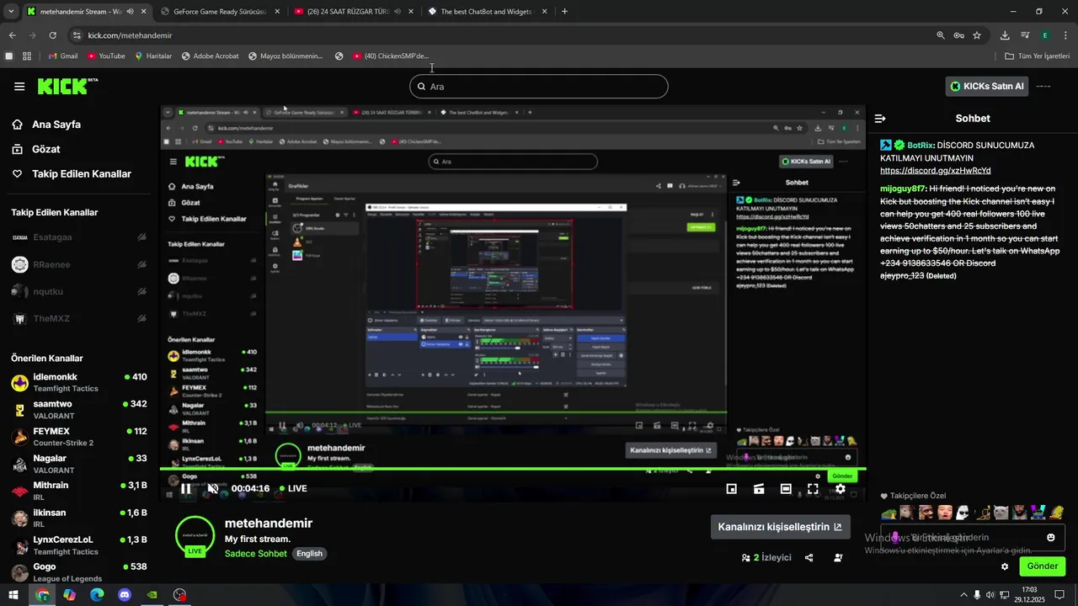Open Chrome downloads icon
The image size is (1078, 606).
tap(1005, 35)
